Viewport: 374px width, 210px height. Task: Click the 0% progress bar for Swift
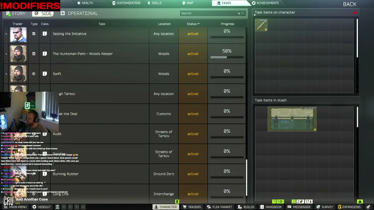tap(227, 77)
